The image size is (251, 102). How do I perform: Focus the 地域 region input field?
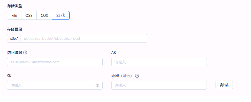(x=159, y=85)
